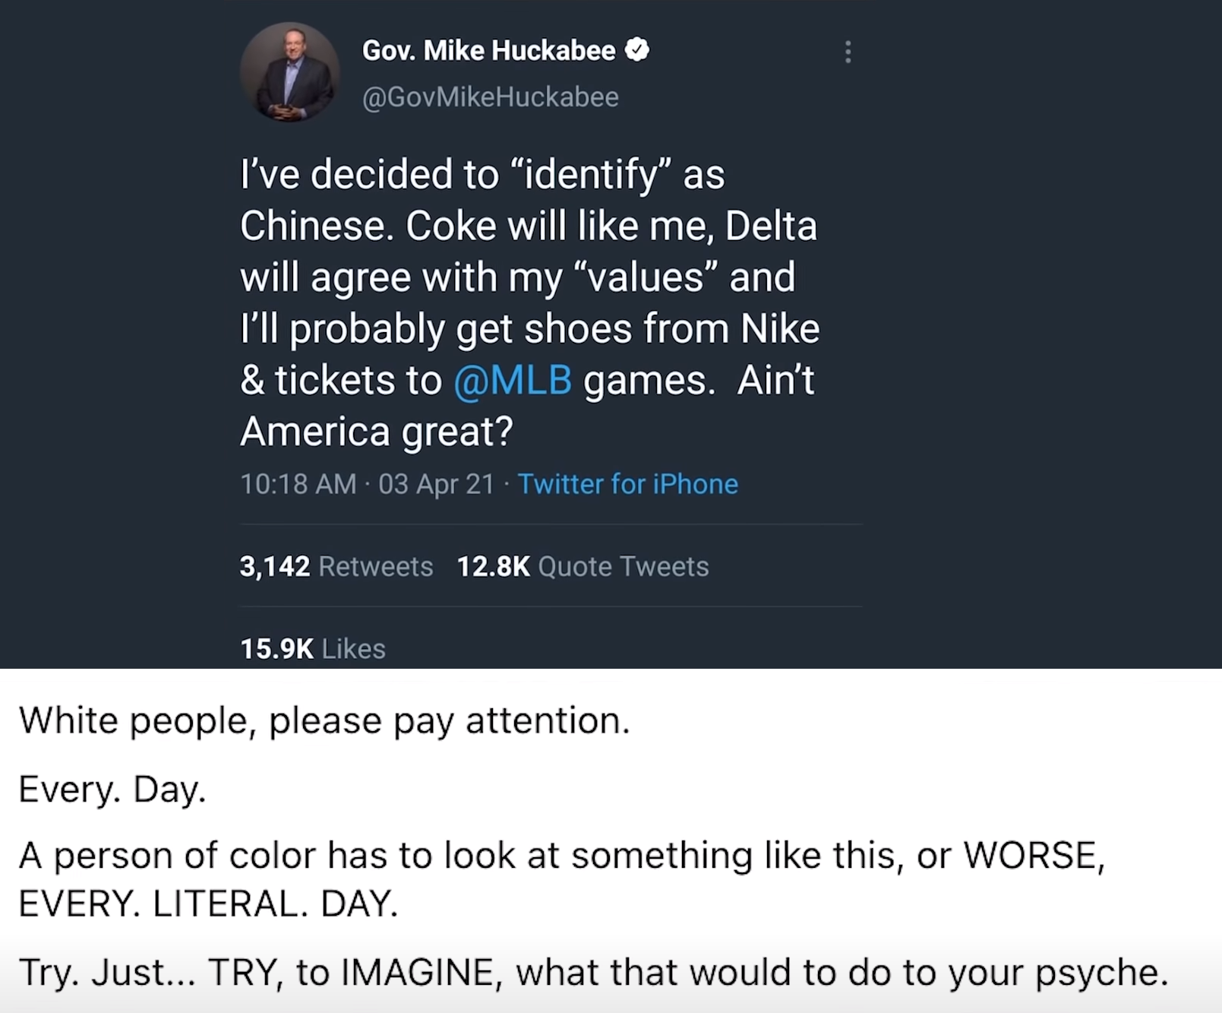Click the 'EVERY. LITERAL. DAY.' text

(x=208, y=904)
